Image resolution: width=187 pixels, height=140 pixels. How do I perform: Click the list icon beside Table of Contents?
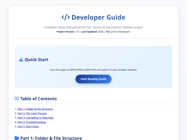(17, 99)
